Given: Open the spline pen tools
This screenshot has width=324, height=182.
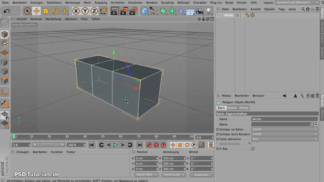Looking at the screenshot, I should (x=154, y=11).
